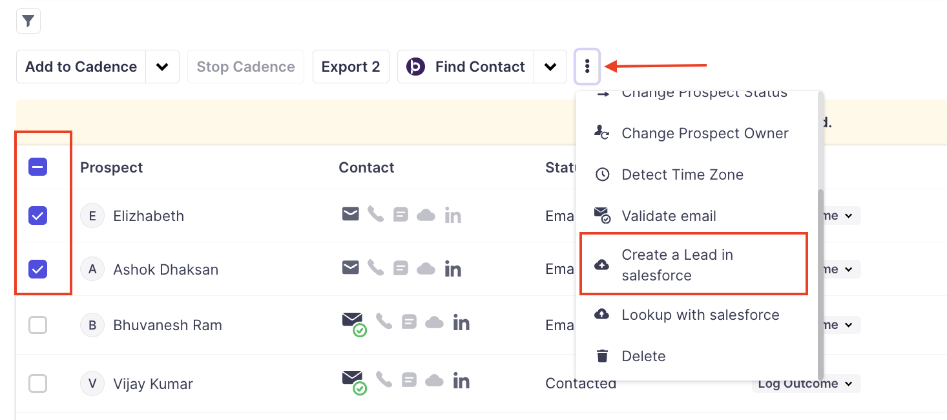This screenshot has width=947, height=420.
Task: Click the Add to Cadence button
Action: 81,67
